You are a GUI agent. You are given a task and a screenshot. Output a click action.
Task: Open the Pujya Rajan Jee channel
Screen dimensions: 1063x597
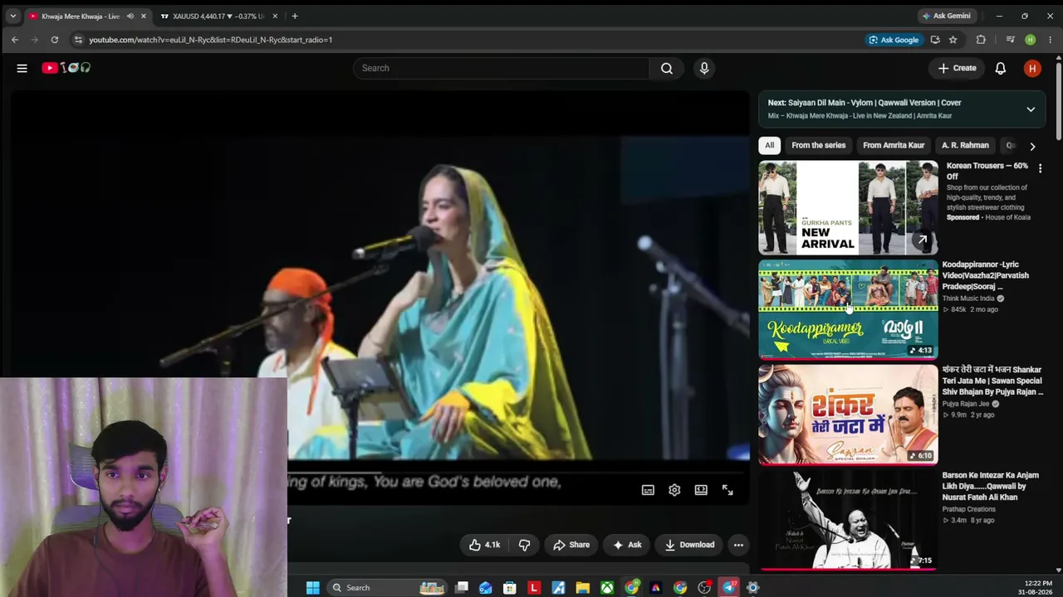coord(966,404)
